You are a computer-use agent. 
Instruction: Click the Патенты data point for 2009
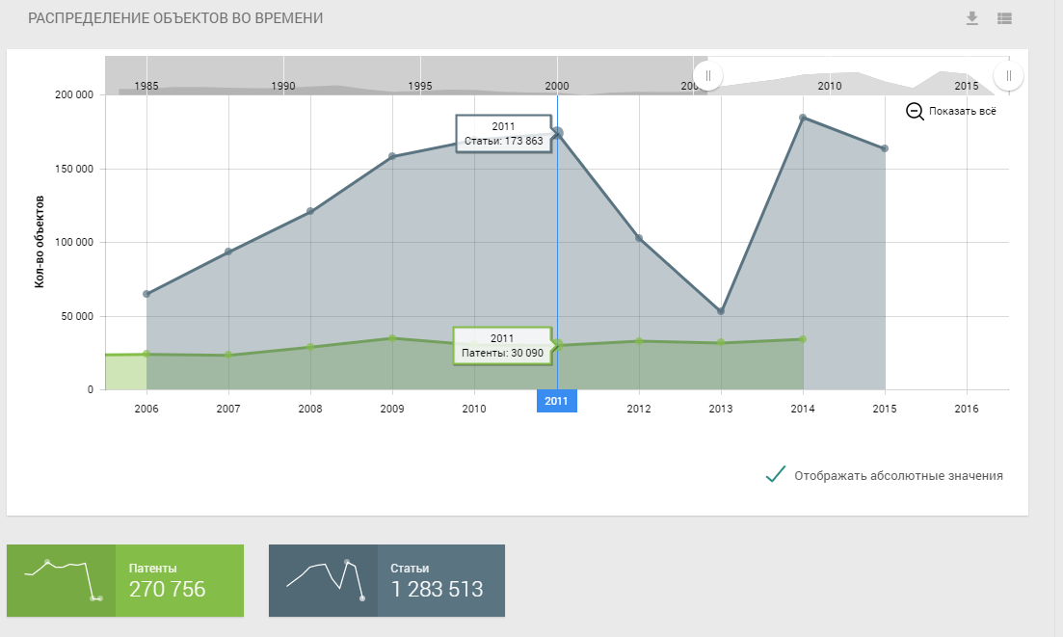tap(392, 338)
